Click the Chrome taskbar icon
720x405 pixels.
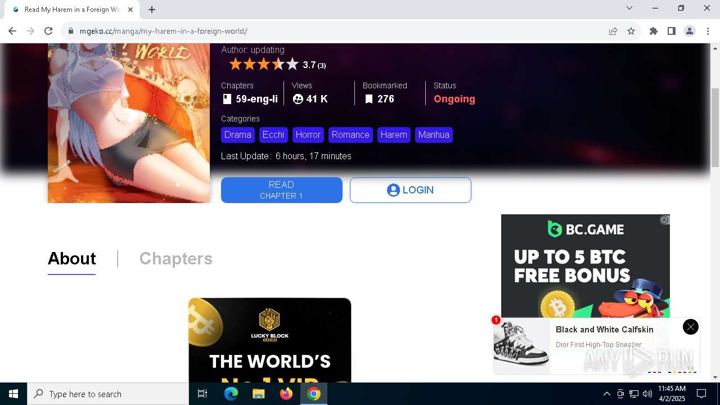(x=314, y=394)
